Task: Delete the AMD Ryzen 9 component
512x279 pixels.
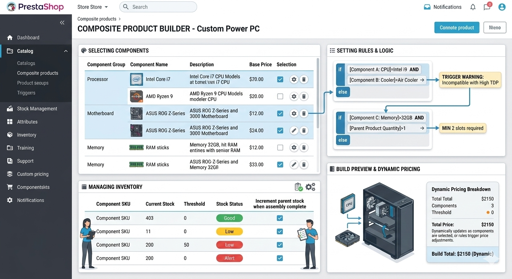Action: click(304, 96)
